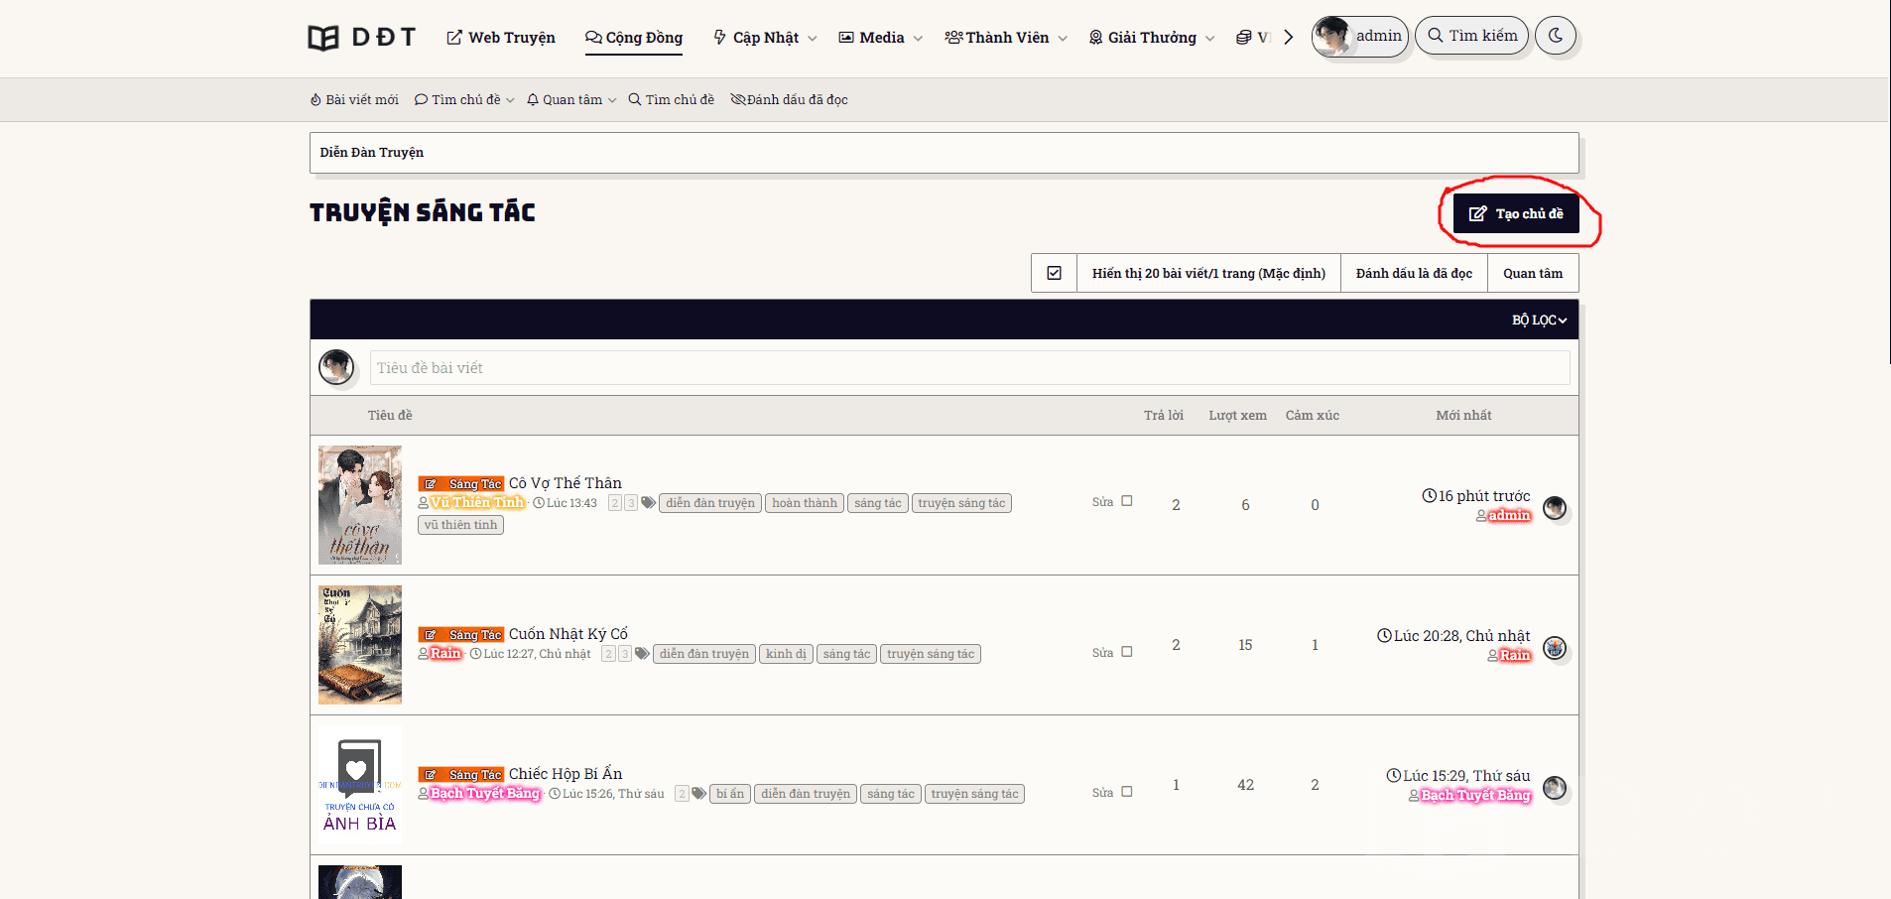Open Hiển thị 20 bài viết setting
This screenshot has height=899, width=1891.
1208,273
